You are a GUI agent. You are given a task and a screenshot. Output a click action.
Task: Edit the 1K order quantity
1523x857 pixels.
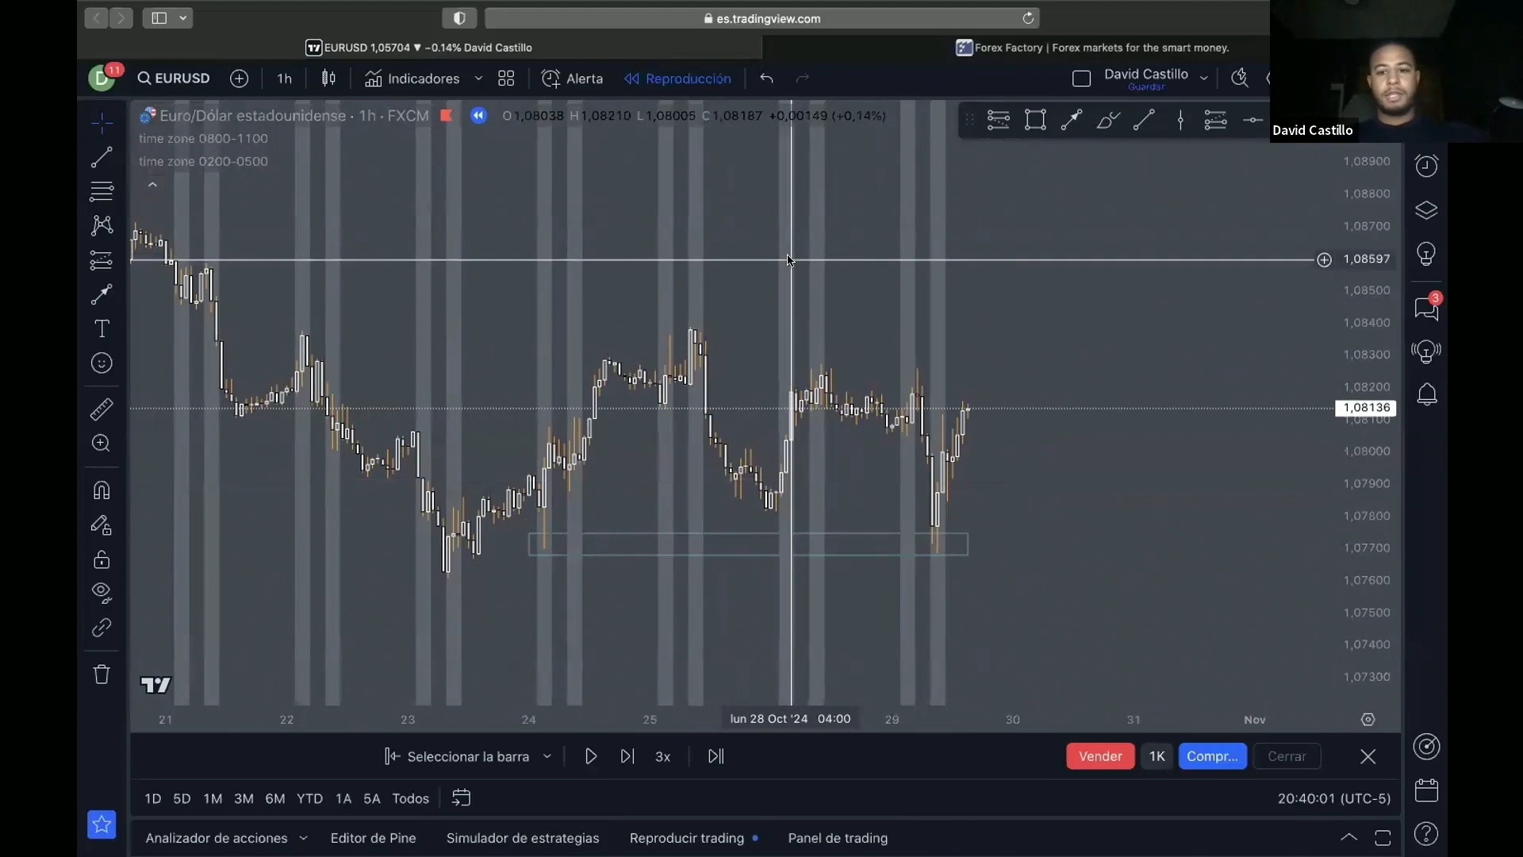[x=1157, y=757]
